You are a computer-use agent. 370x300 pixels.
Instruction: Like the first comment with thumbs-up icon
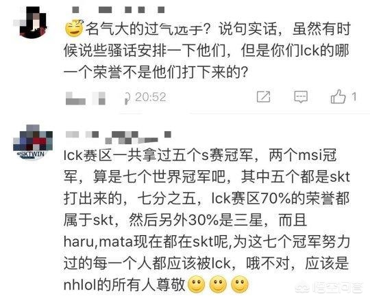pos(338,96)
